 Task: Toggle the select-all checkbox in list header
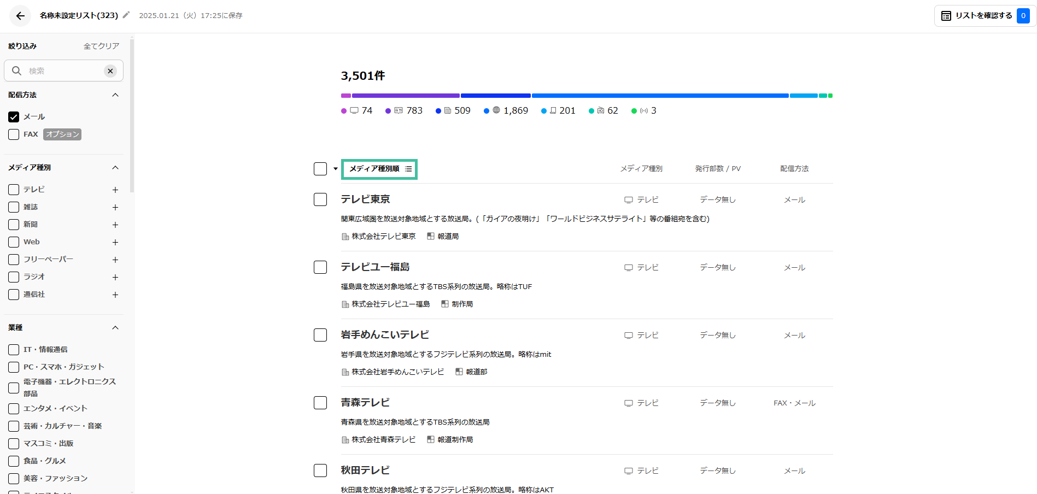coord(320,169)
